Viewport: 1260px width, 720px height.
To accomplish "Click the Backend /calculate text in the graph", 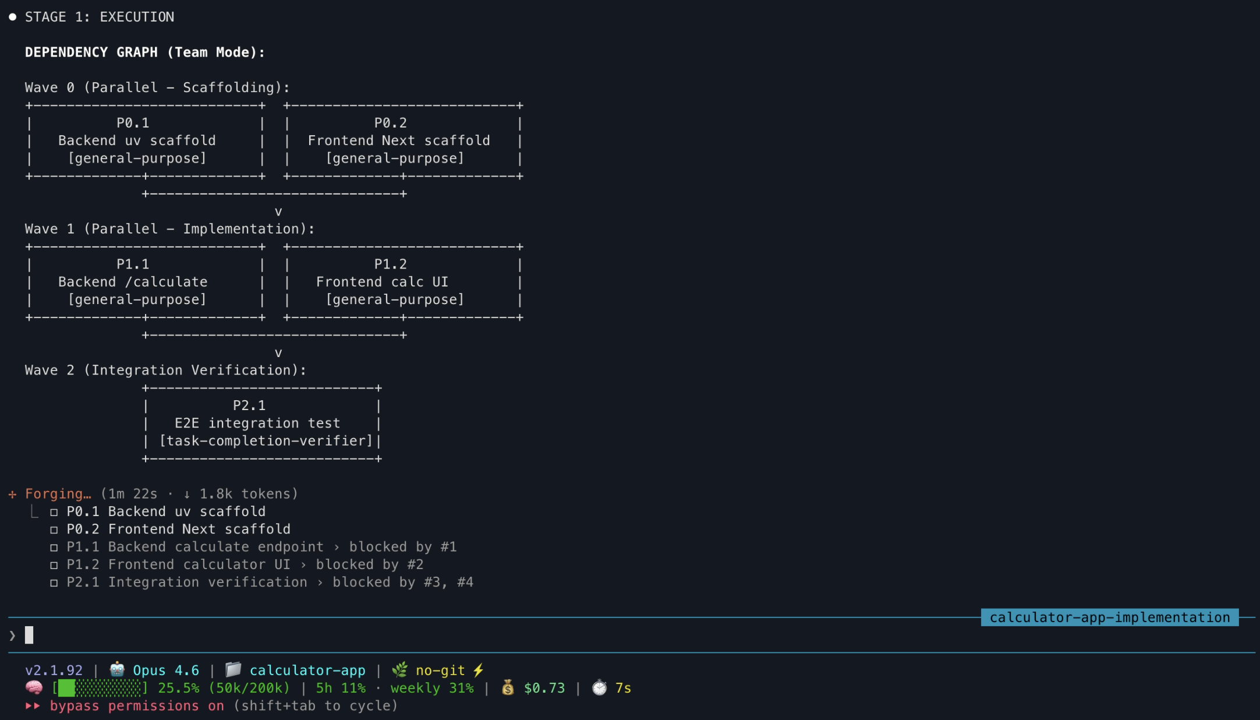I will tap(133, 282).
